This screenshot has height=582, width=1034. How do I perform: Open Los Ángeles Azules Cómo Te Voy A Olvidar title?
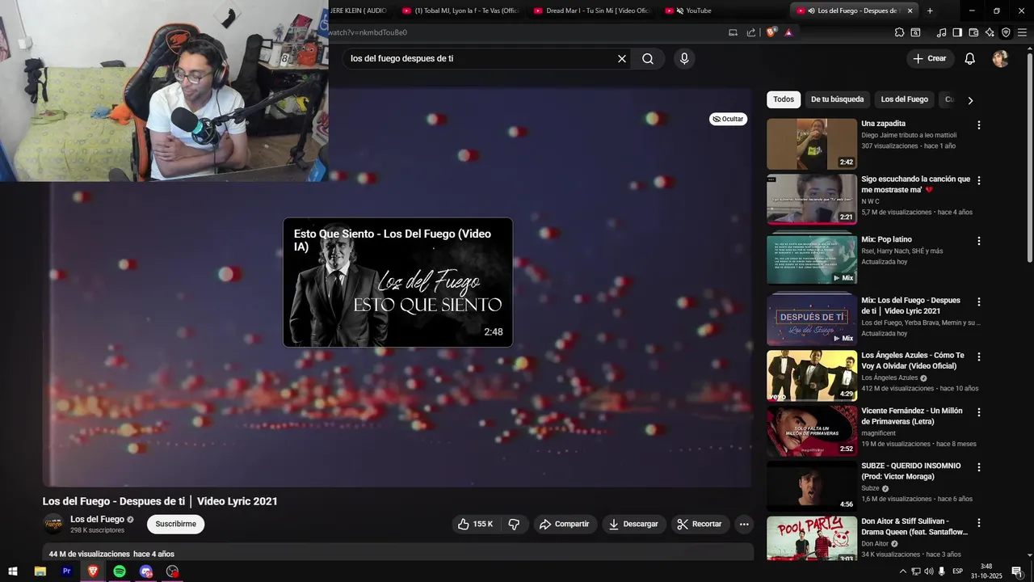coord(913,361)
